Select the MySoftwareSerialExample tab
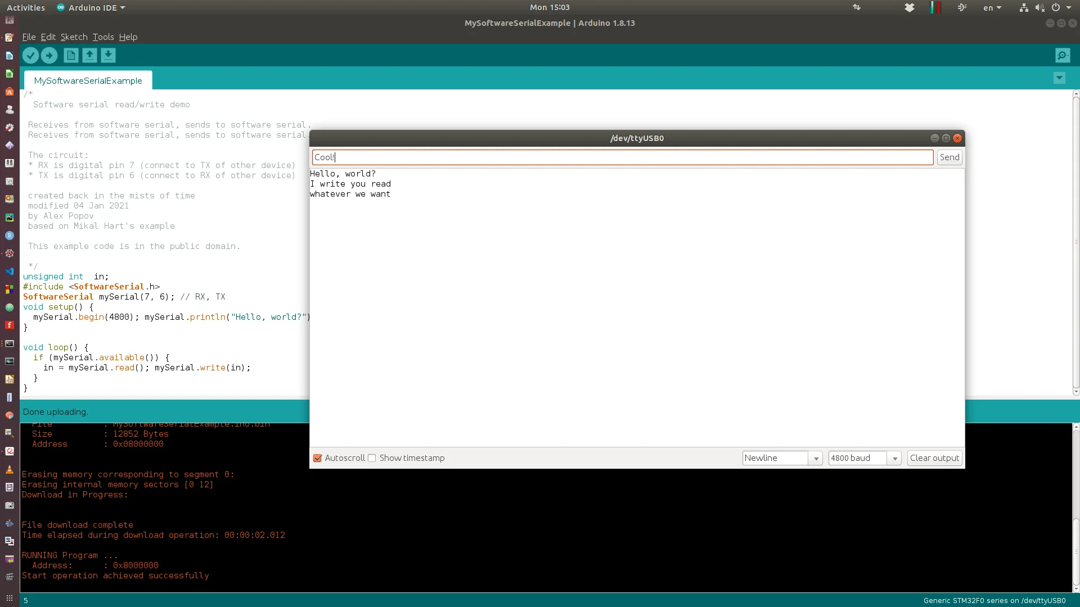Image resolution: width=1080 pixels, height=607 pixels. [88, 80]
